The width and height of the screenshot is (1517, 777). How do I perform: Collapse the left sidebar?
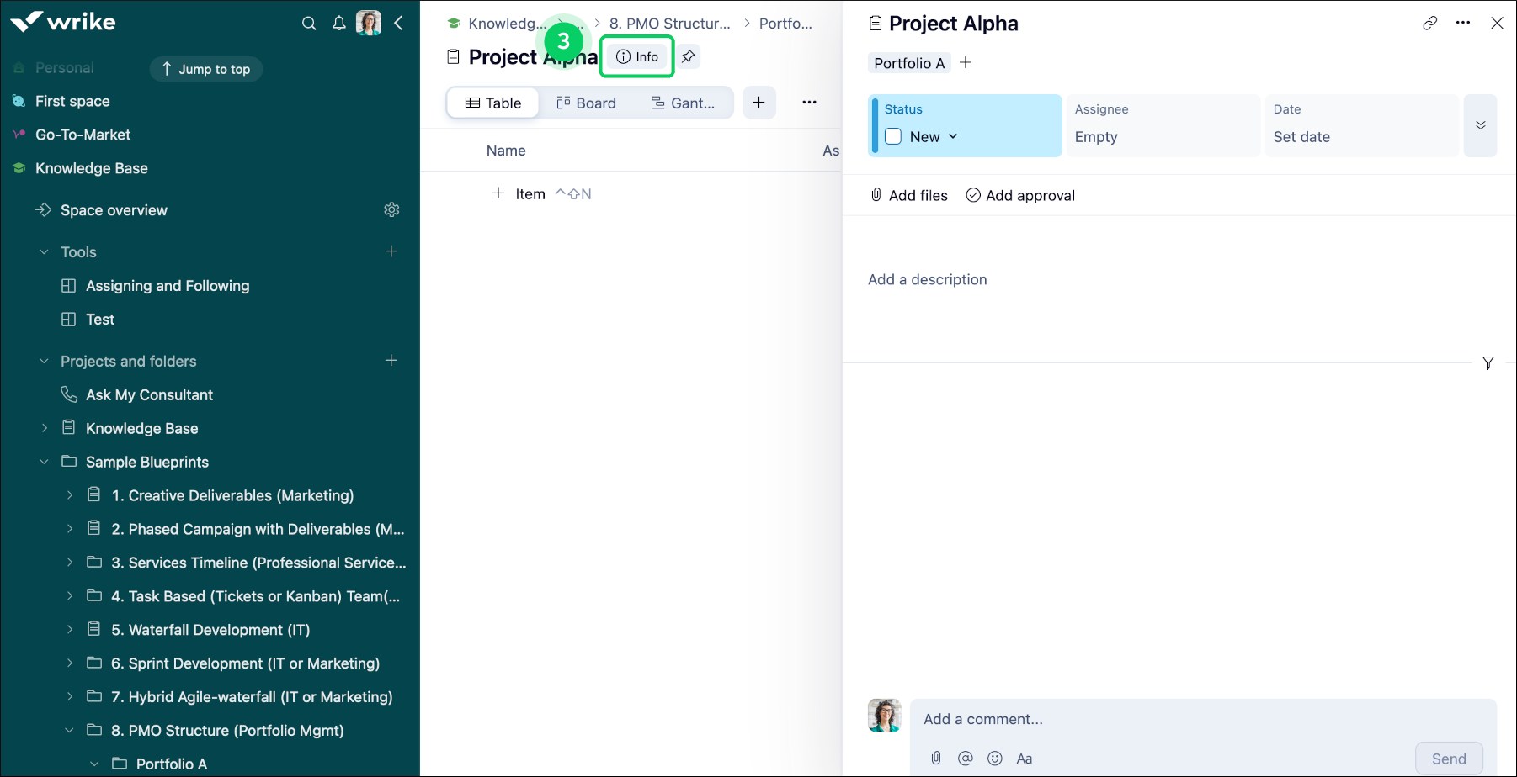[x=399, y=23]
